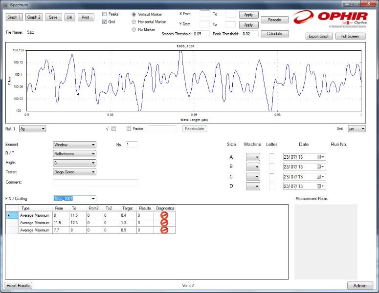Viewport: 379px width, 293px height.
Task: Click the diagnostics icon in first row
Action: [164, 215]
